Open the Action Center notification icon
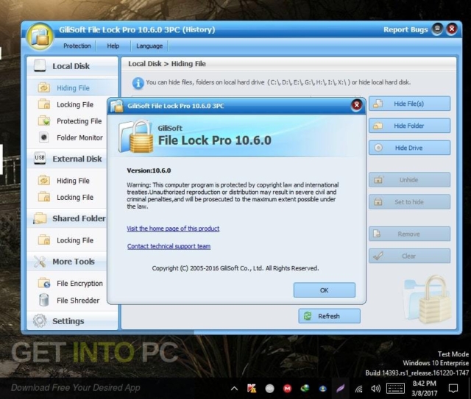The width and height of the screenshot is (471, 399). pyautogui.click(x=453, y=389)
